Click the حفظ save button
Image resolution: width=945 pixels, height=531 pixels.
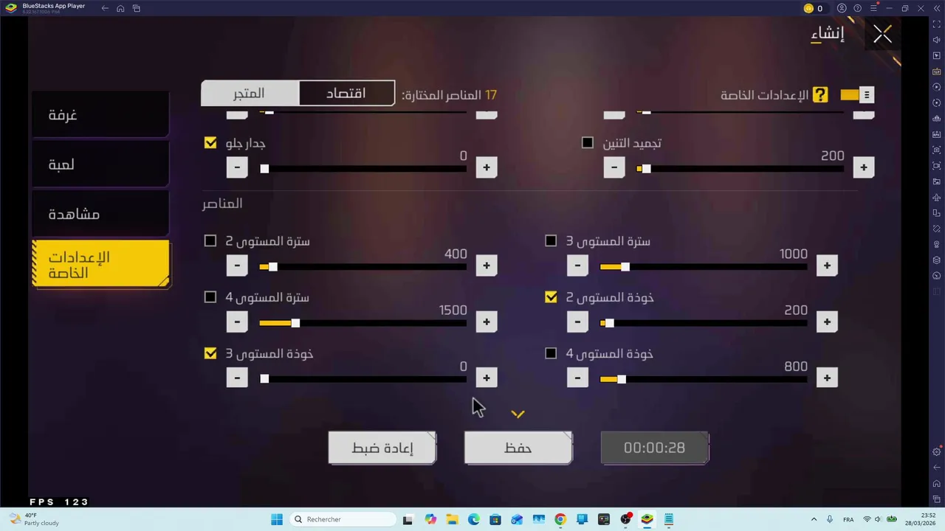pyautogui.click(x=518, y=448)
